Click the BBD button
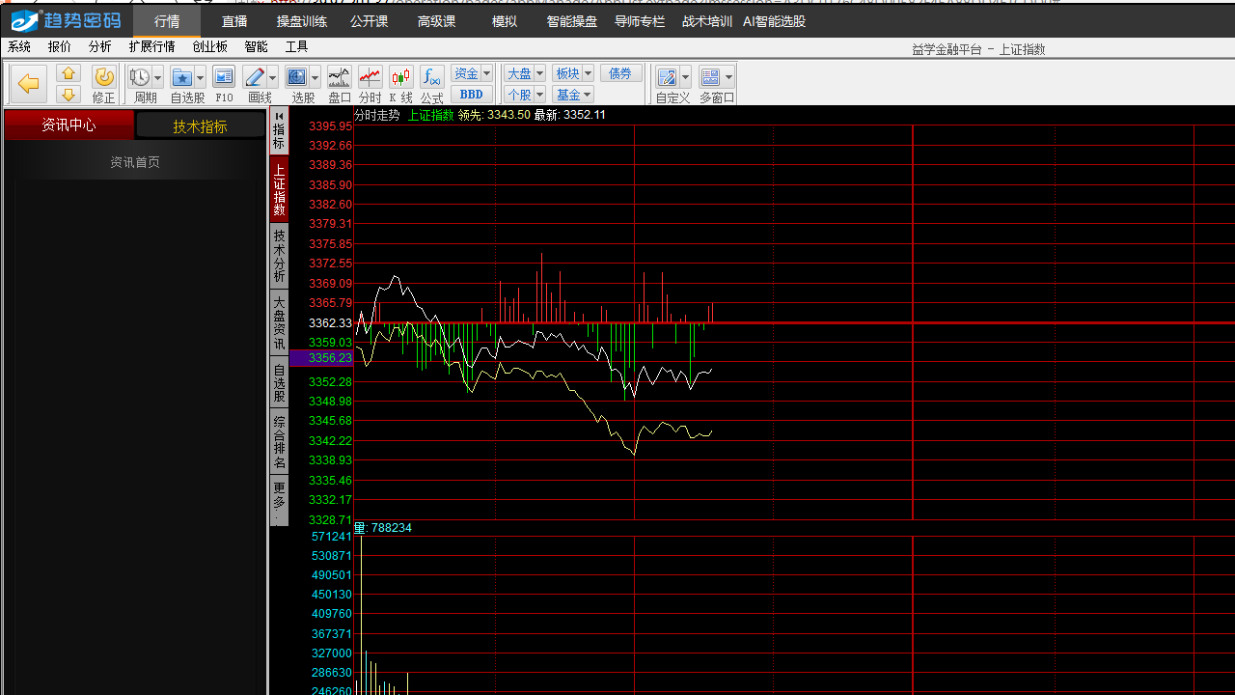 (472, 95)
